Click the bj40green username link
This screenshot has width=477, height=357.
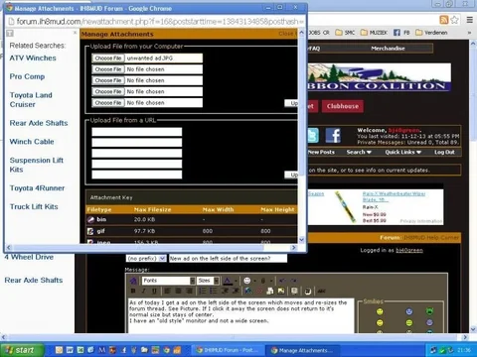point(409,250)
